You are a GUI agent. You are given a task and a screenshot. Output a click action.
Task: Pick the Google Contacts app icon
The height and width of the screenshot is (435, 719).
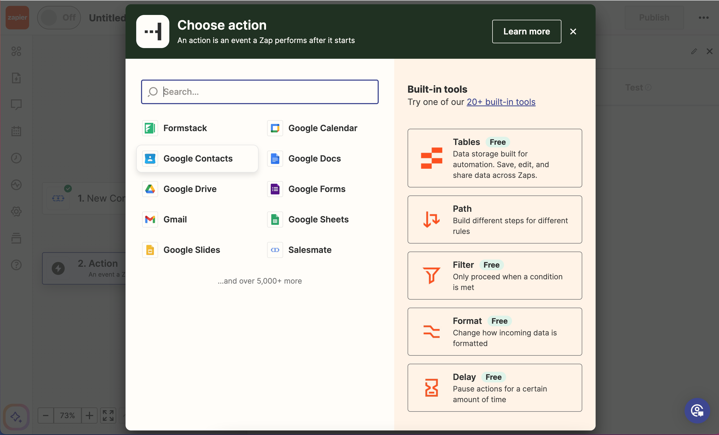(150, 158)
